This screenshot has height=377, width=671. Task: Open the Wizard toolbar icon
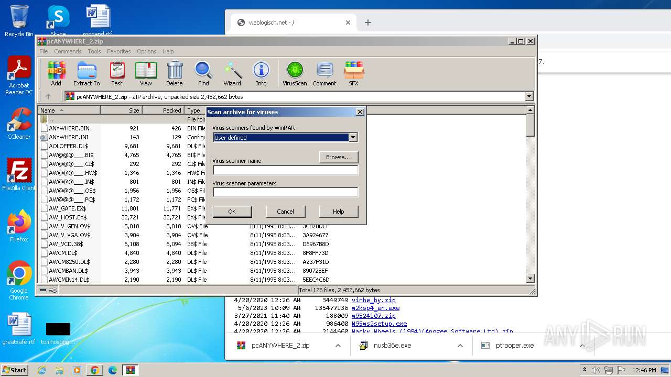coord(232,74)
